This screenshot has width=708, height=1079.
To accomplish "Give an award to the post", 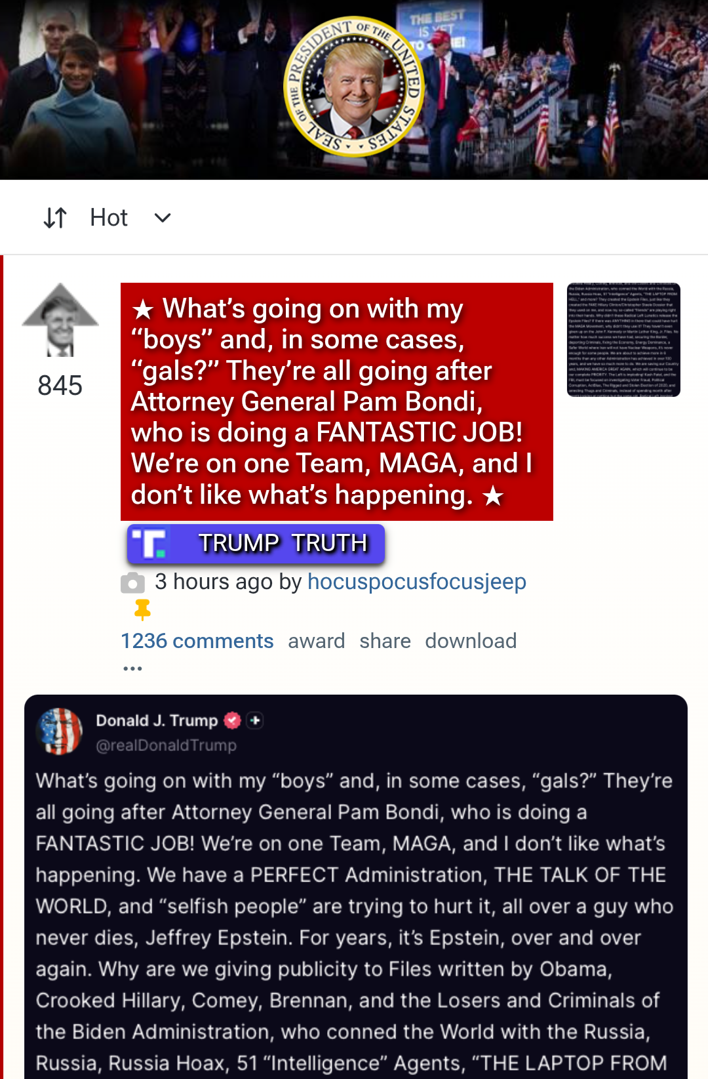I will click(317, 641).
